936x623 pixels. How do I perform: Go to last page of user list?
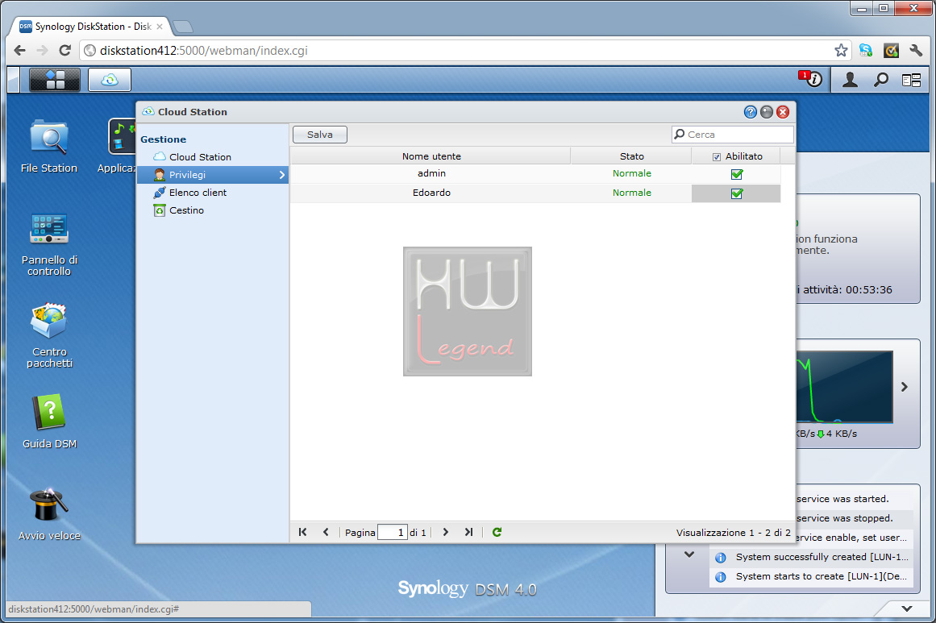[x=468, y=532]
